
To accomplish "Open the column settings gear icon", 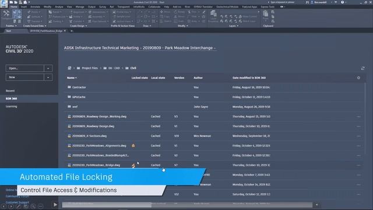I will (x=358, y=78).
